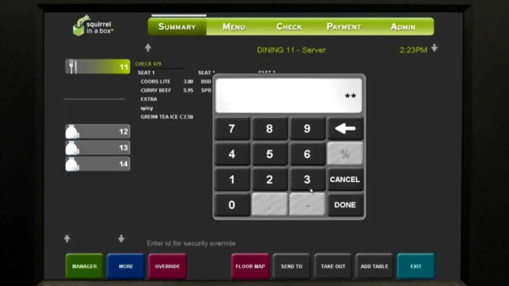Cancel the keypad entry
Image resolution: width=509 pixels, height=286 pixels.
point(345,180)
